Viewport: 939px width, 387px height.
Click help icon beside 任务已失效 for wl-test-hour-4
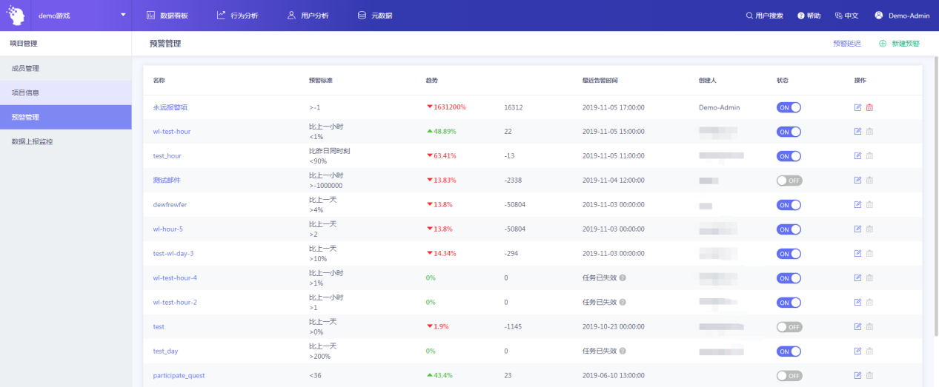623,278
